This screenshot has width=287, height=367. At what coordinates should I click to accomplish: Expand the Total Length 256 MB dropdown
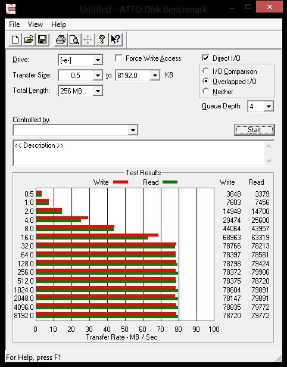98,91
